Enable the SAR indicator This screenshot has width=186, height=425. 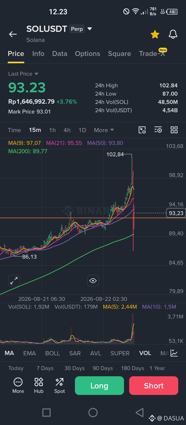tap(75, 353)
